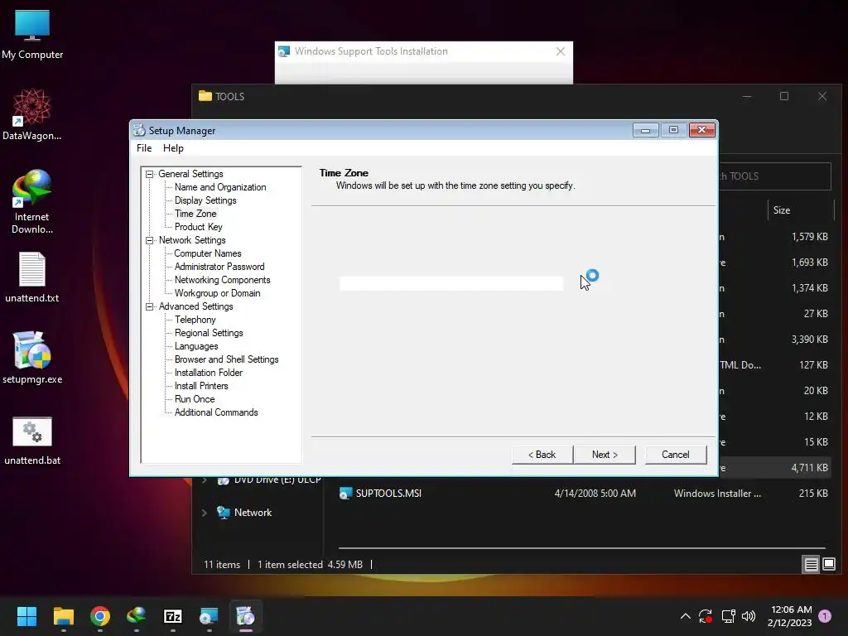Click the Search TOOLS box in Explorer
Viewport: 848px width, 636px height.
coord(774,176)
